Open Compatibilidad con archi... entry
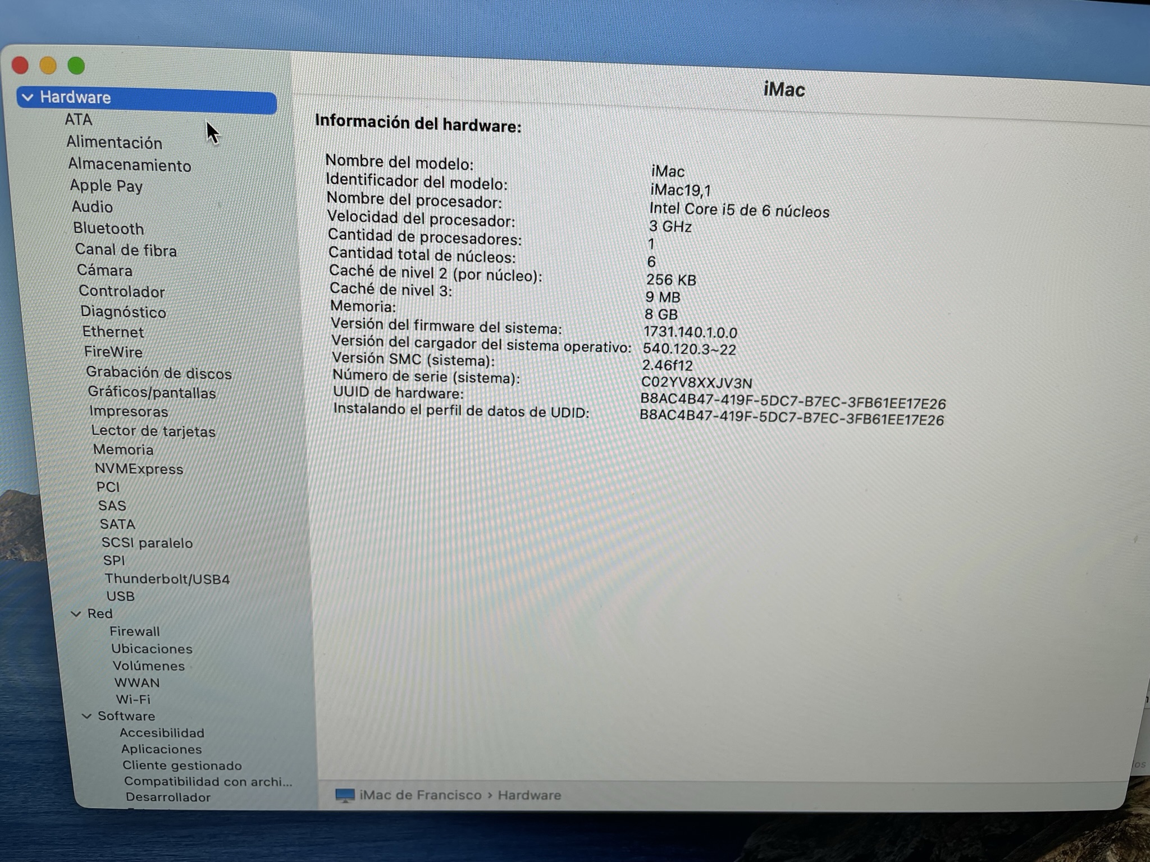Screen dimensions: 1150x862 click(x=208, y=781)
